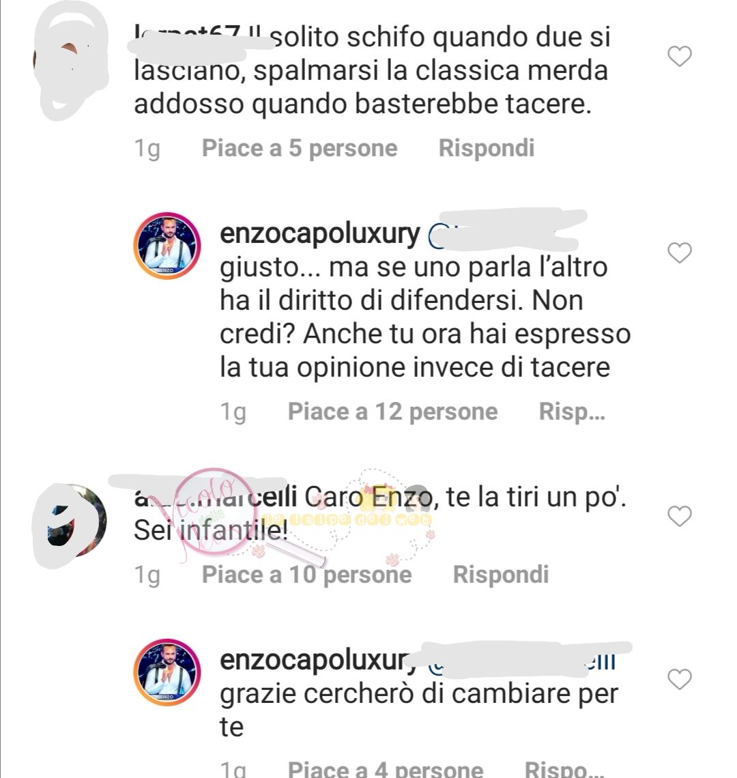View likes 'Piace a 4 persone'
Screen dimensions: 737x778
point(386,768)
